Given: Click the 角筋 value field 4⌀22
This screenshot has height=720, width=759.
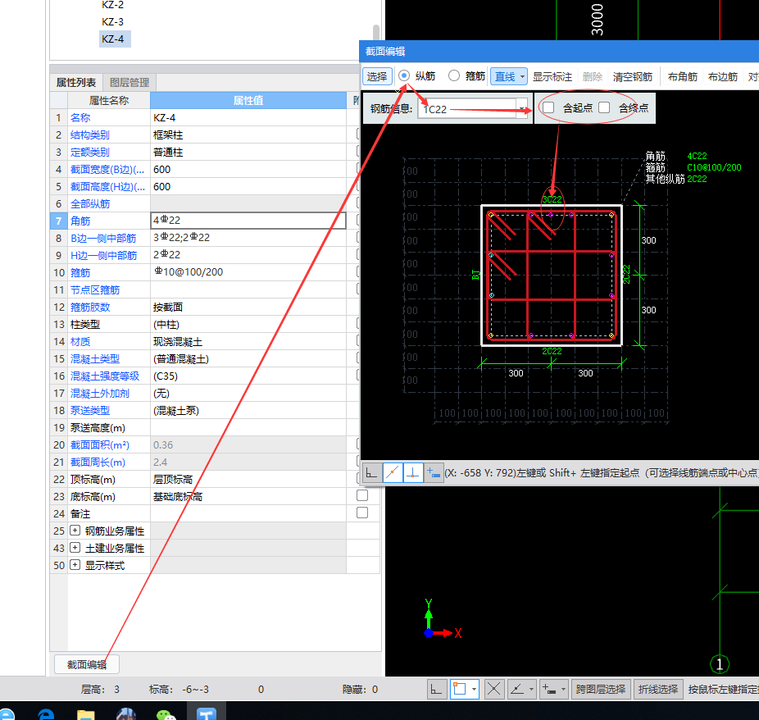Looking at the screenshot, I should (248, 221).
